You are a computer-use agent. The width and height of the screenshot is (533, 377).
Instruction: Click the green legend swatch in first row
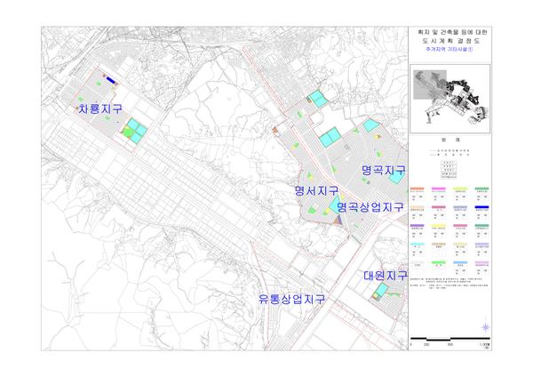(482, 189)
